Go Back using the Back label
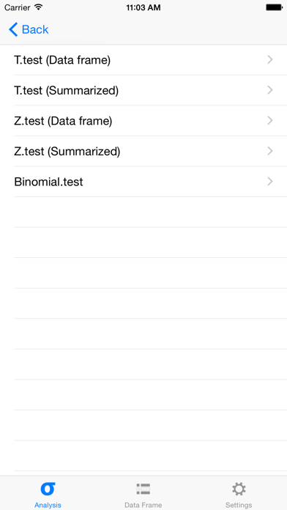This screenshot has height=510, width=287. (x=35, y=29)
